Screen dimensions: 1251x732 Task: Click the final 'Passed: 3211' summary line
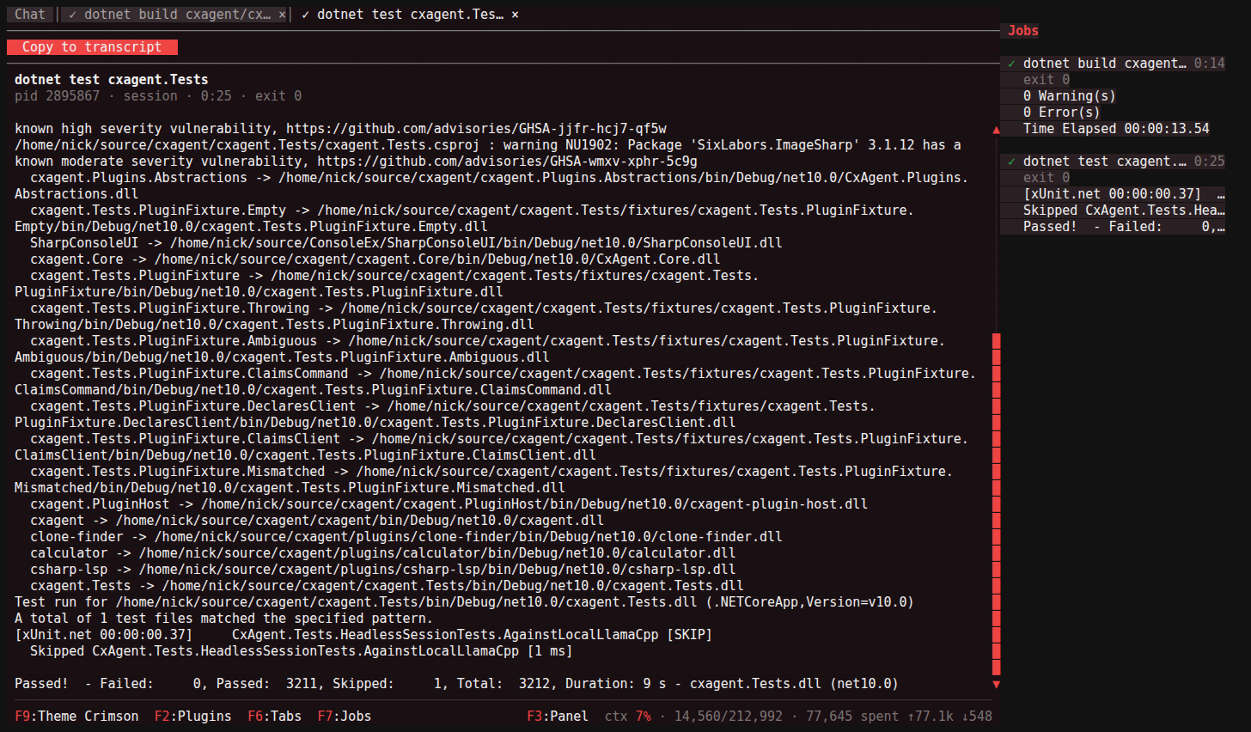coord(456,684)
